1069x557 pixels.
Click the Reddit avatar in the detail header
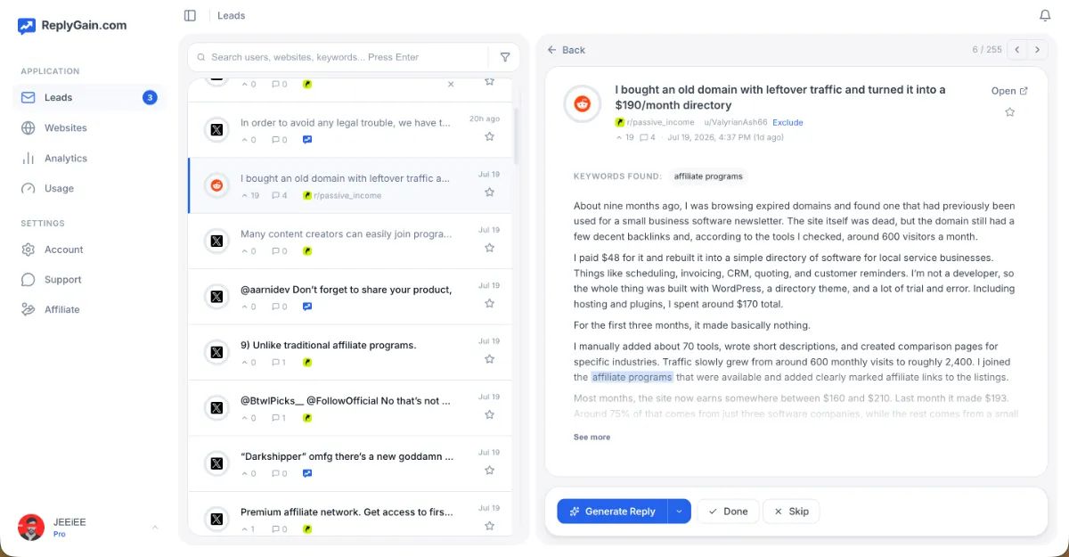[583, 104]
